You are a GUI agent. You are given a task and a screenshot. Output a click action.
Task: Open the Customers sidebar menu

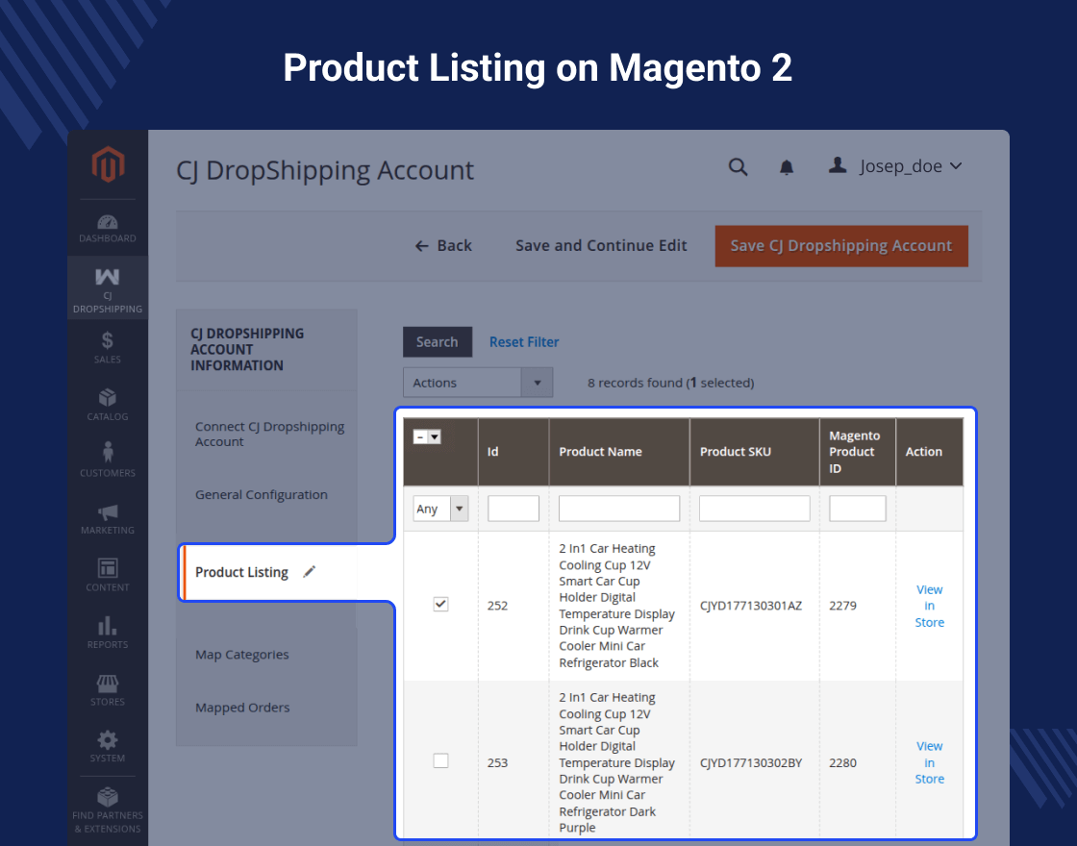tap(107, 460)
